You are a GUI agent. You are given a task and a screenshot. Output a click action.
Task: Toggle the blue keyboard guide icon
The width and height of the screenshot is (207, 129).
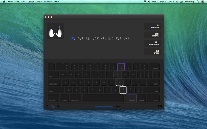tap(53, 107)
